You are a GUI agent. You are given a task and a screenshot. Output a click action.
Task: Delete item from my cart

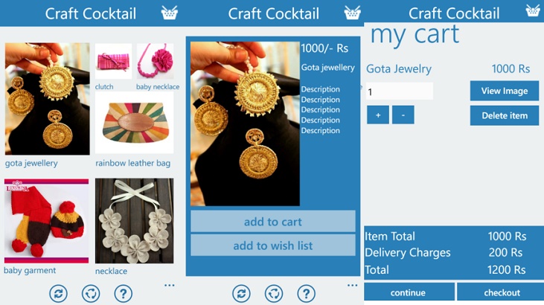click(504, 115)
